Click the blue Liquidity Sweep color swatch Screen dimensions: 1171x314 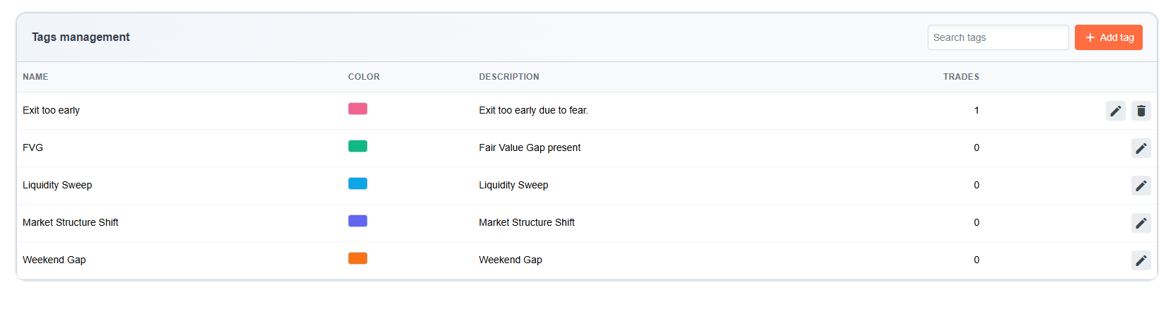click(358, 183)
